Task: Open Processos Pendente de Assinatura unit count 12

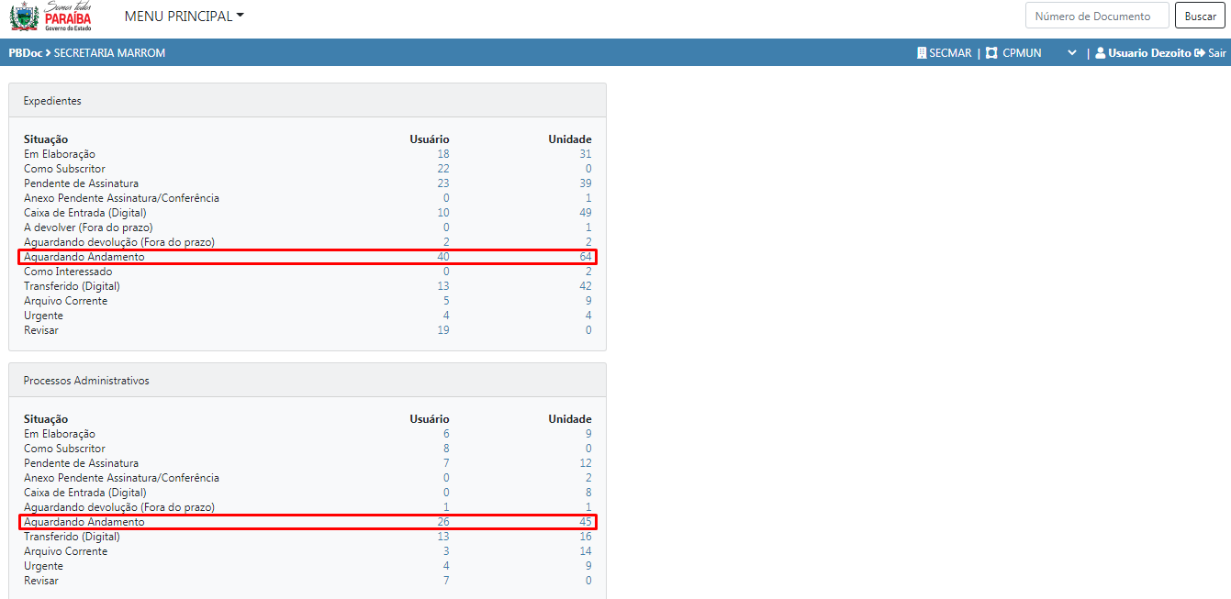Action: [x=586, y=463]
